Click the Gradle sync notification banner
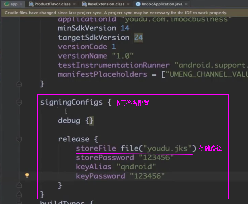The width and height of the screenshot is (248, 204). coord(116,13)
